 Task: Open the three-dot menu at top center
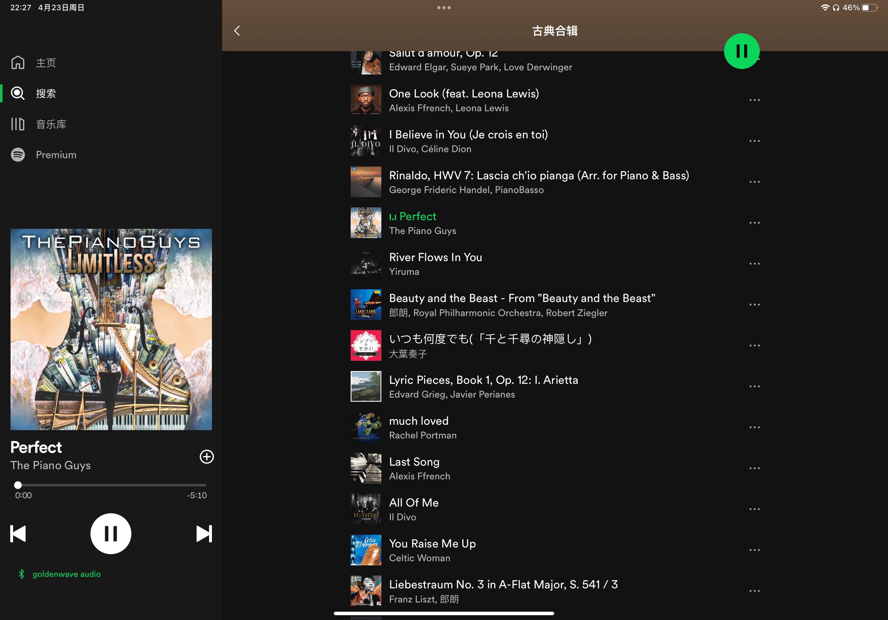pos(444,8)
